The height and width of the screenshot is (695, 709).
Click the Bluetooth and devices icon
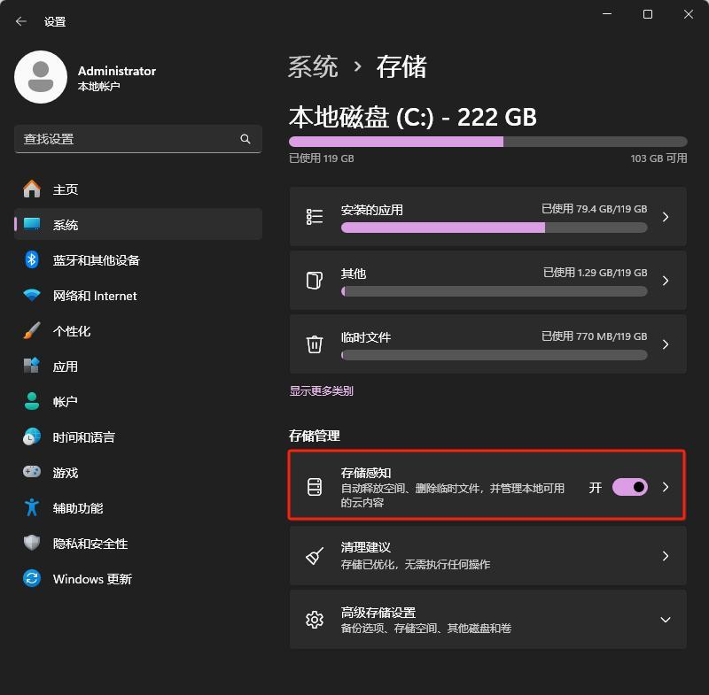(x=32, y=260)
